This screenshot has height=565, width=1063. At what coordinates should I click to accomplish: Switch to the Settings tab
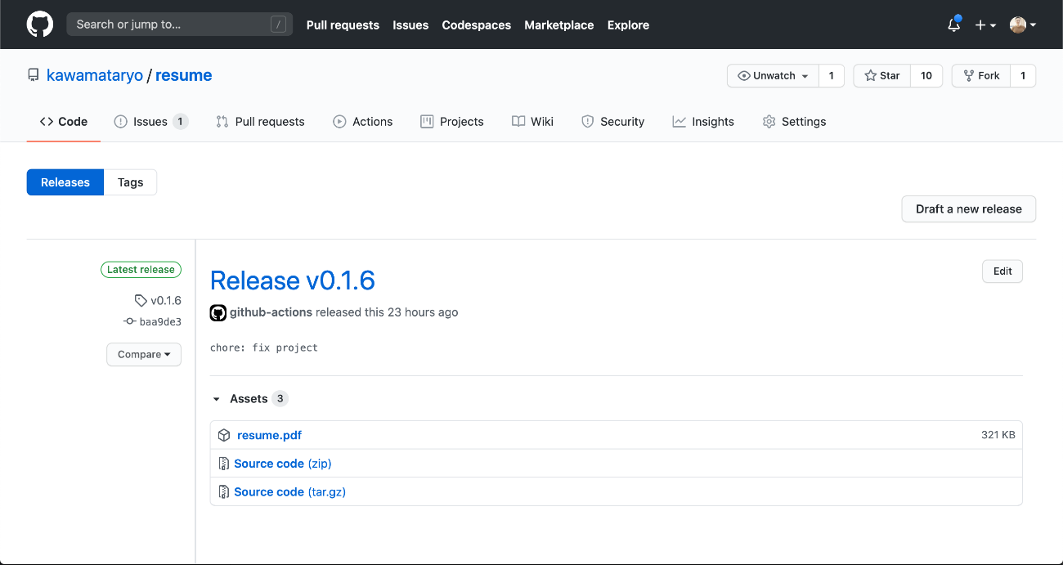point(794,121)
